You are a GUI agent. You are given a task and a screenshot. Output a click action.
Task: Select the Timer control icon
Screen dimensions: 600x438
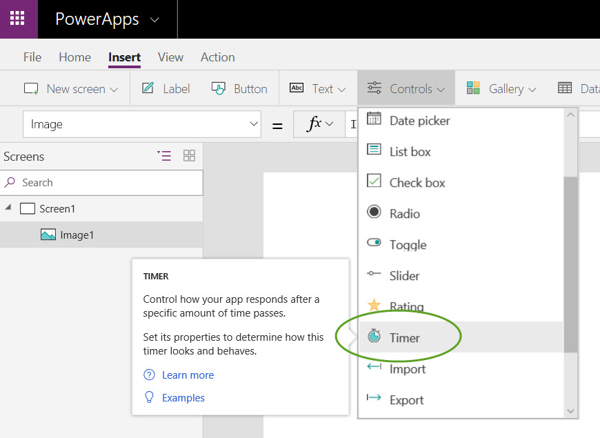(374, 336)
